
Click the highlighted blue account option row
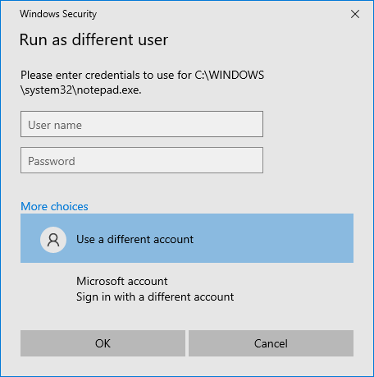click(187, 238)
